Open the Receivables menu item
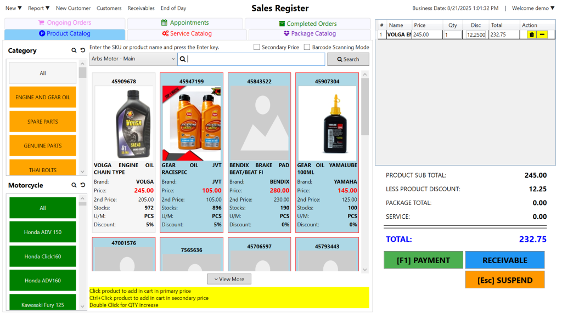 [x=141, y=8]
